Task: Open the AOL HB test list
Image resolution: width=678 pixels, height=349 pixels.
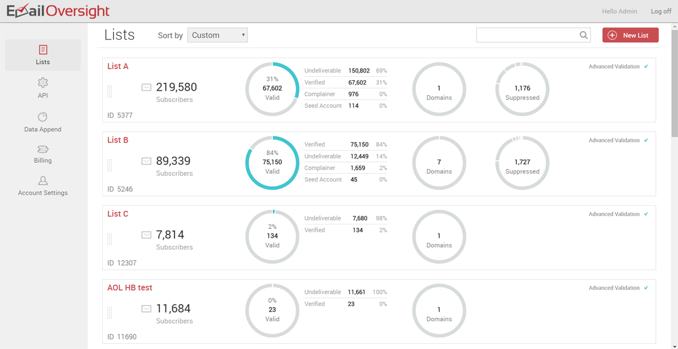Action: coord(129,288)
